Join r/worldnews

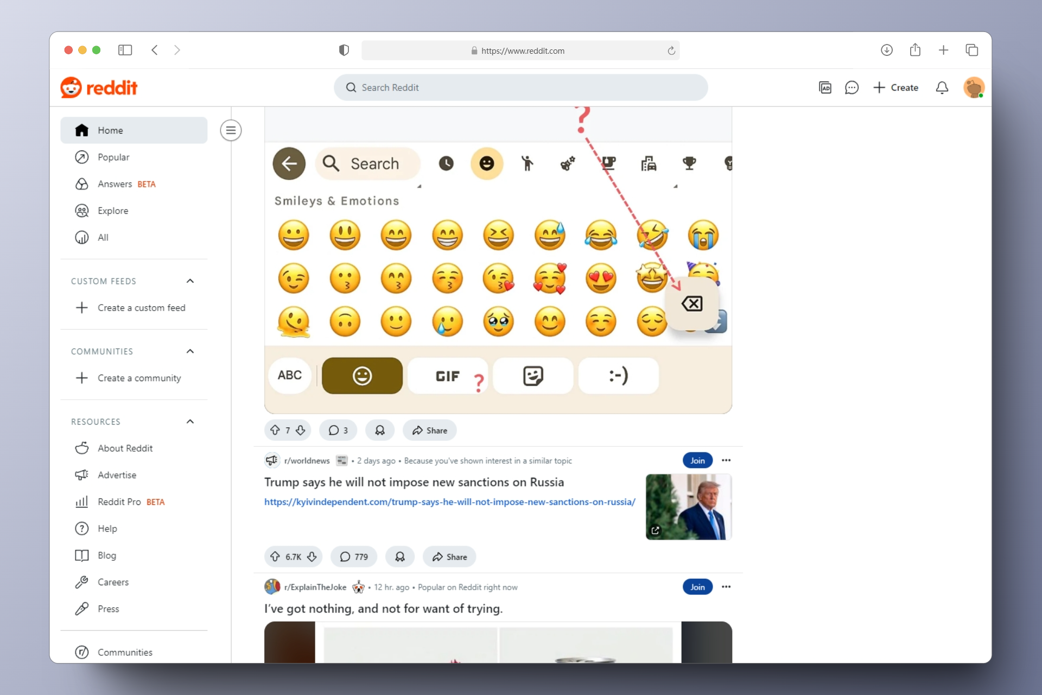[x=697, y=460]
